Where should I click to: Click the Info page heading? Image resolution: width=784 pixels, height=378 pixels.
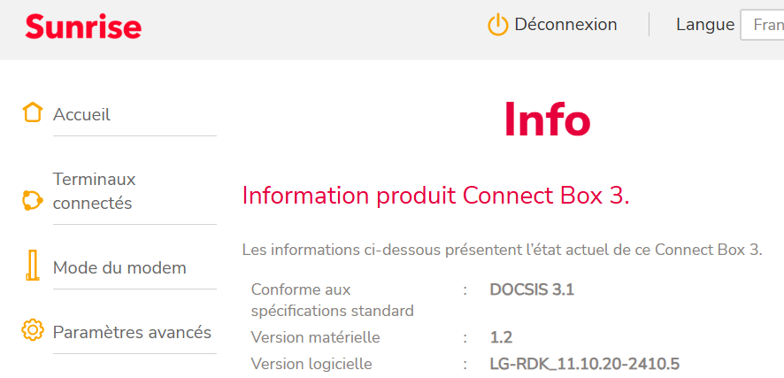[547, 120]
